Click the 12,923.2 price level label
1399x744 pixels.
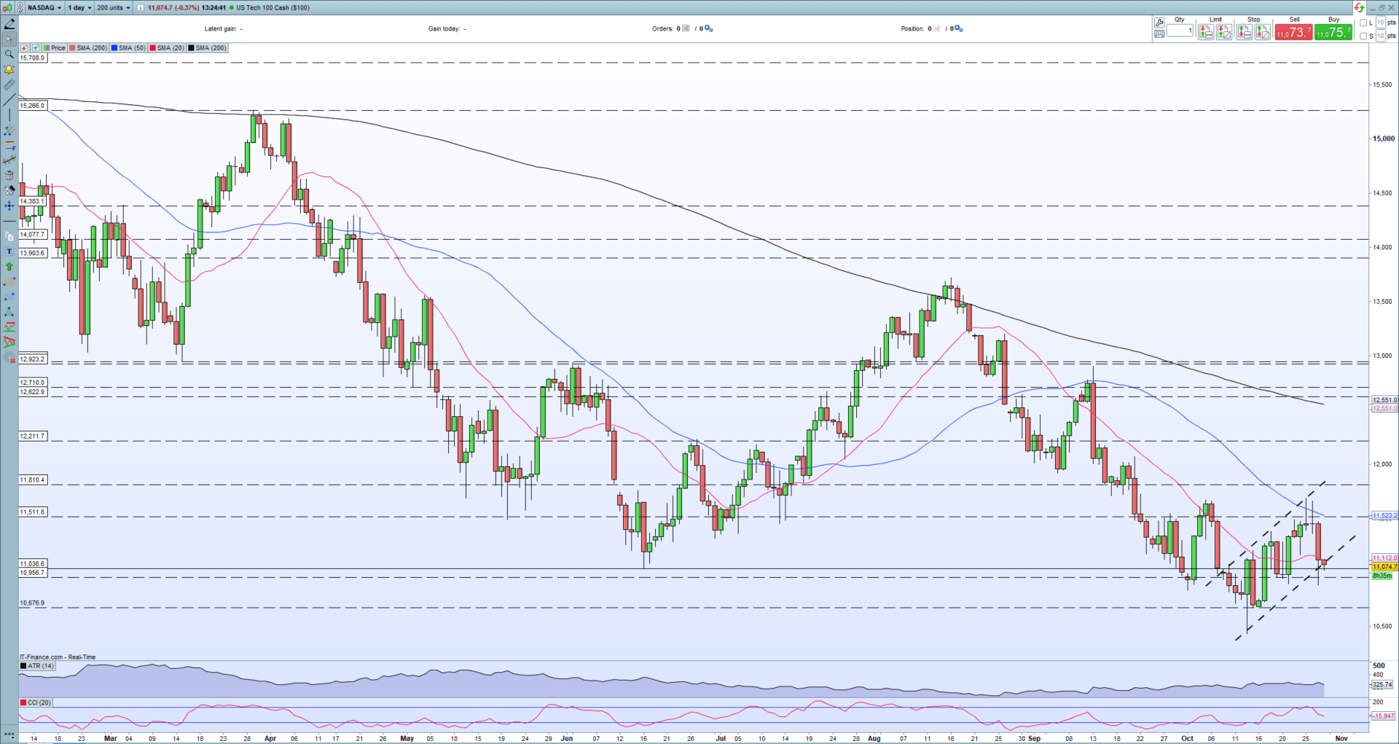33,359
